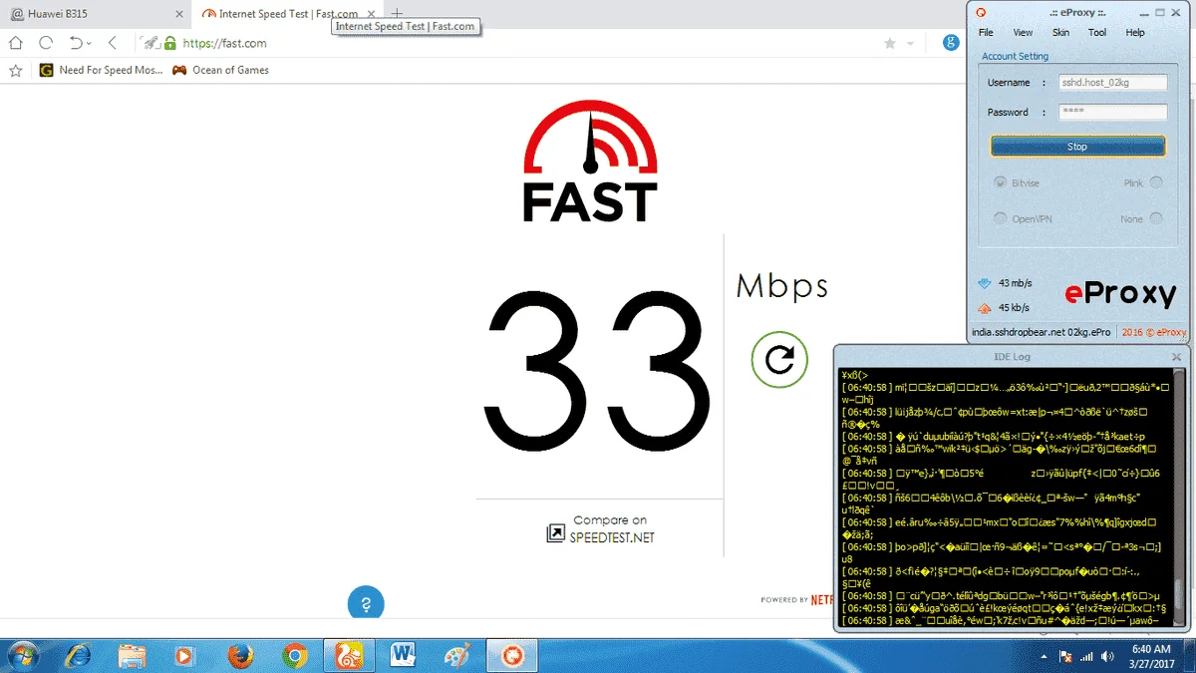Open 'Ocean of Games' bookmark
This screenshot has height=673, width=1196.
click(x=220, y=70)
